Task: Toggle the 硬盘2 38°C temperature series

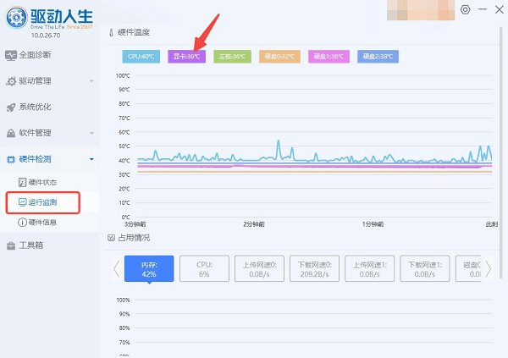Action: pos(378,57)
